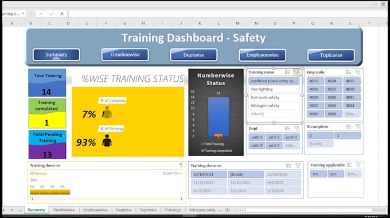The image size is (390, 218).
Task: Open the QUARTERS time level dropdown
Action: click(173, 173)
